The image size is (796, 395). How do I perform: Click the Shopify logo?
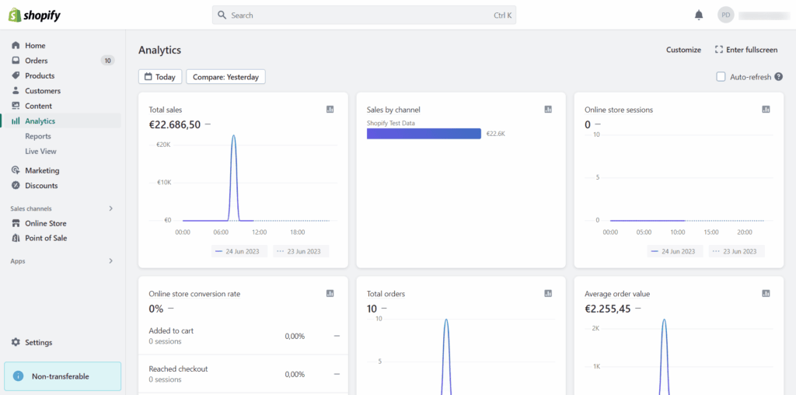[34, 16]
